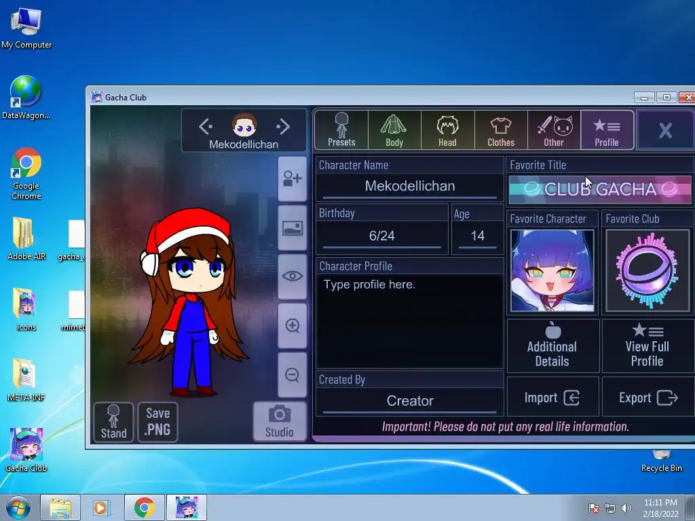Click the network tray icon
Viewport: 695px width, 521px height.
(610, 508)
